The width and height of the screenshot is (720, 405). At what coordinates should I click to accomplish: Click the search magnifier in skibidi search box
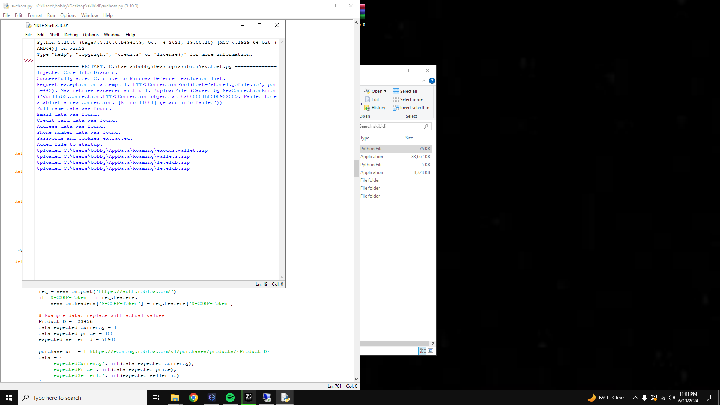coord(426,127)
